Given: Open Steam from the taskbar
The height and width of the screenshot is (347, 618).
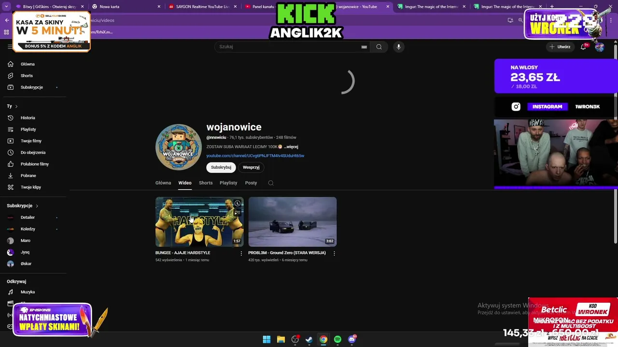Looking at the screenshot, I should tap(309, 339).
